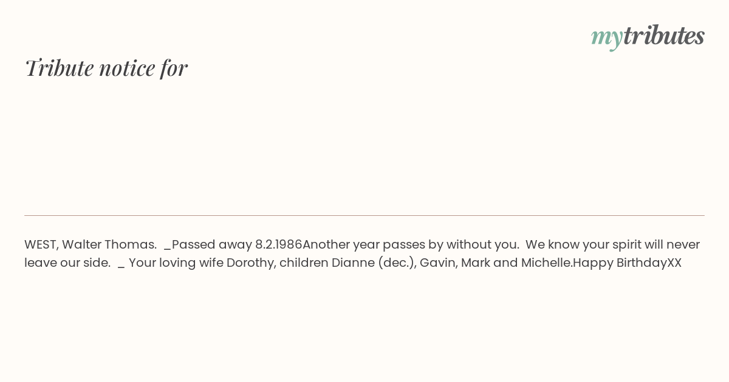Select the date 8.2.1986

coord(278,244)
